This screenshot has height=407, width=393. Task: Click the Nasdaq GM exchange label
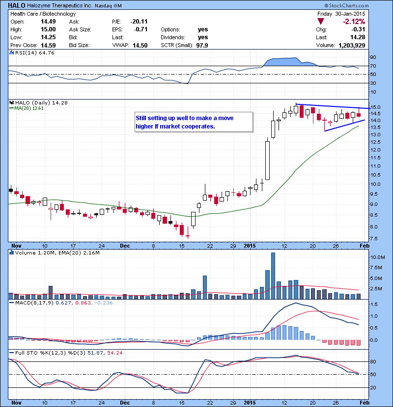click(x=108, y=6)
